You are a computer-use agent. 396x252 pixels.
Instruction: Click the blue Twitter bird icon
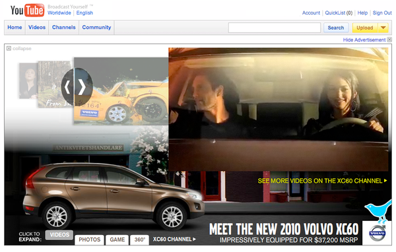378,210
